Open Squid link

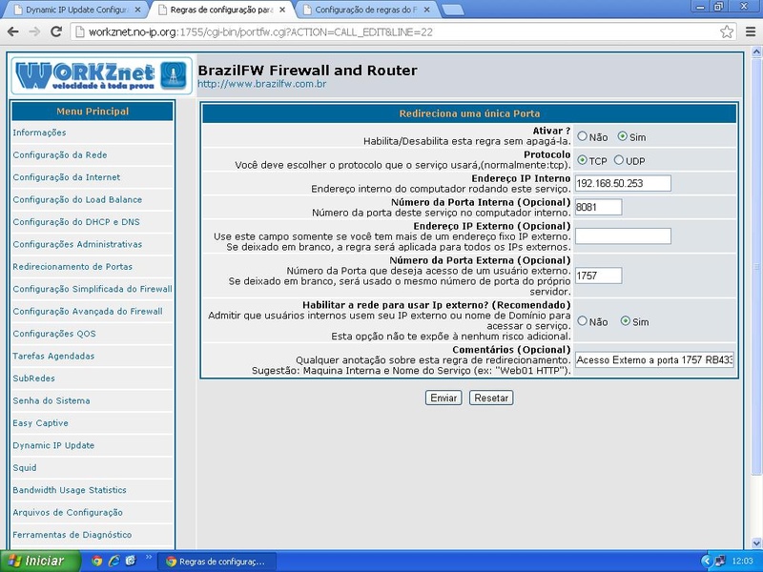click(25, 468)
